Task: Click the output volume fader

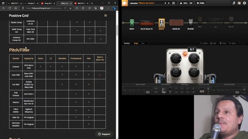Action: pos(237,93)
